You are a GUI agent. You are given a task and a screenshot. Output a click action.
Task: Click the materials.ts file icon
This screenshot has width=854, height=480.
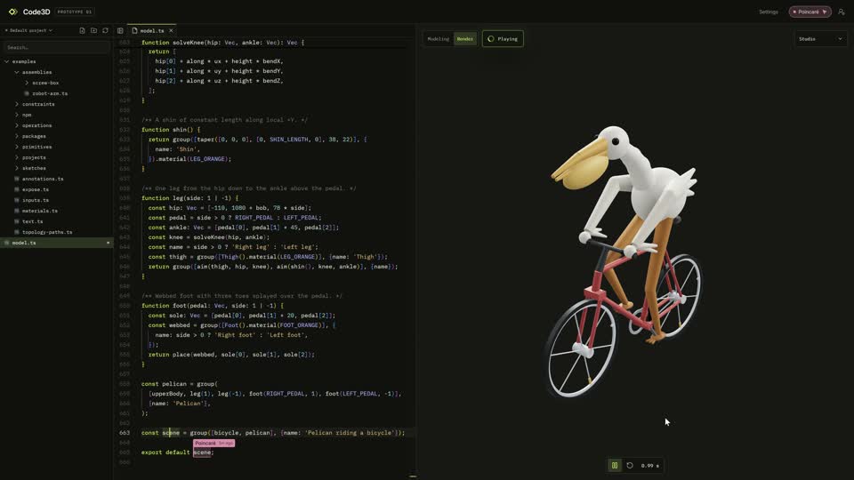(x=17, y=211)
